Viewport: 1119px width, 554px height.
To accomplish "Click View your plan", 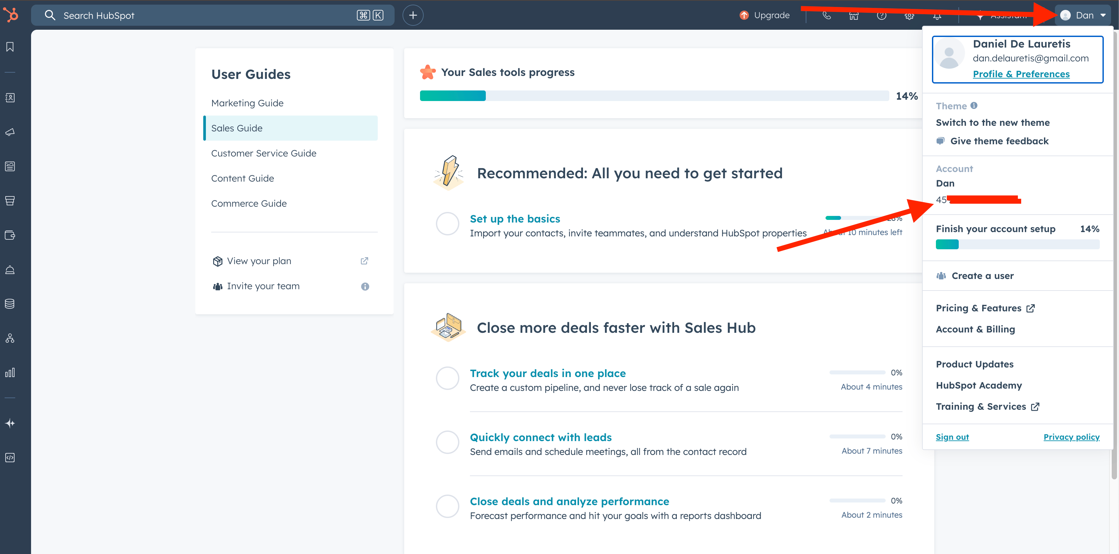I will point(259,261).
